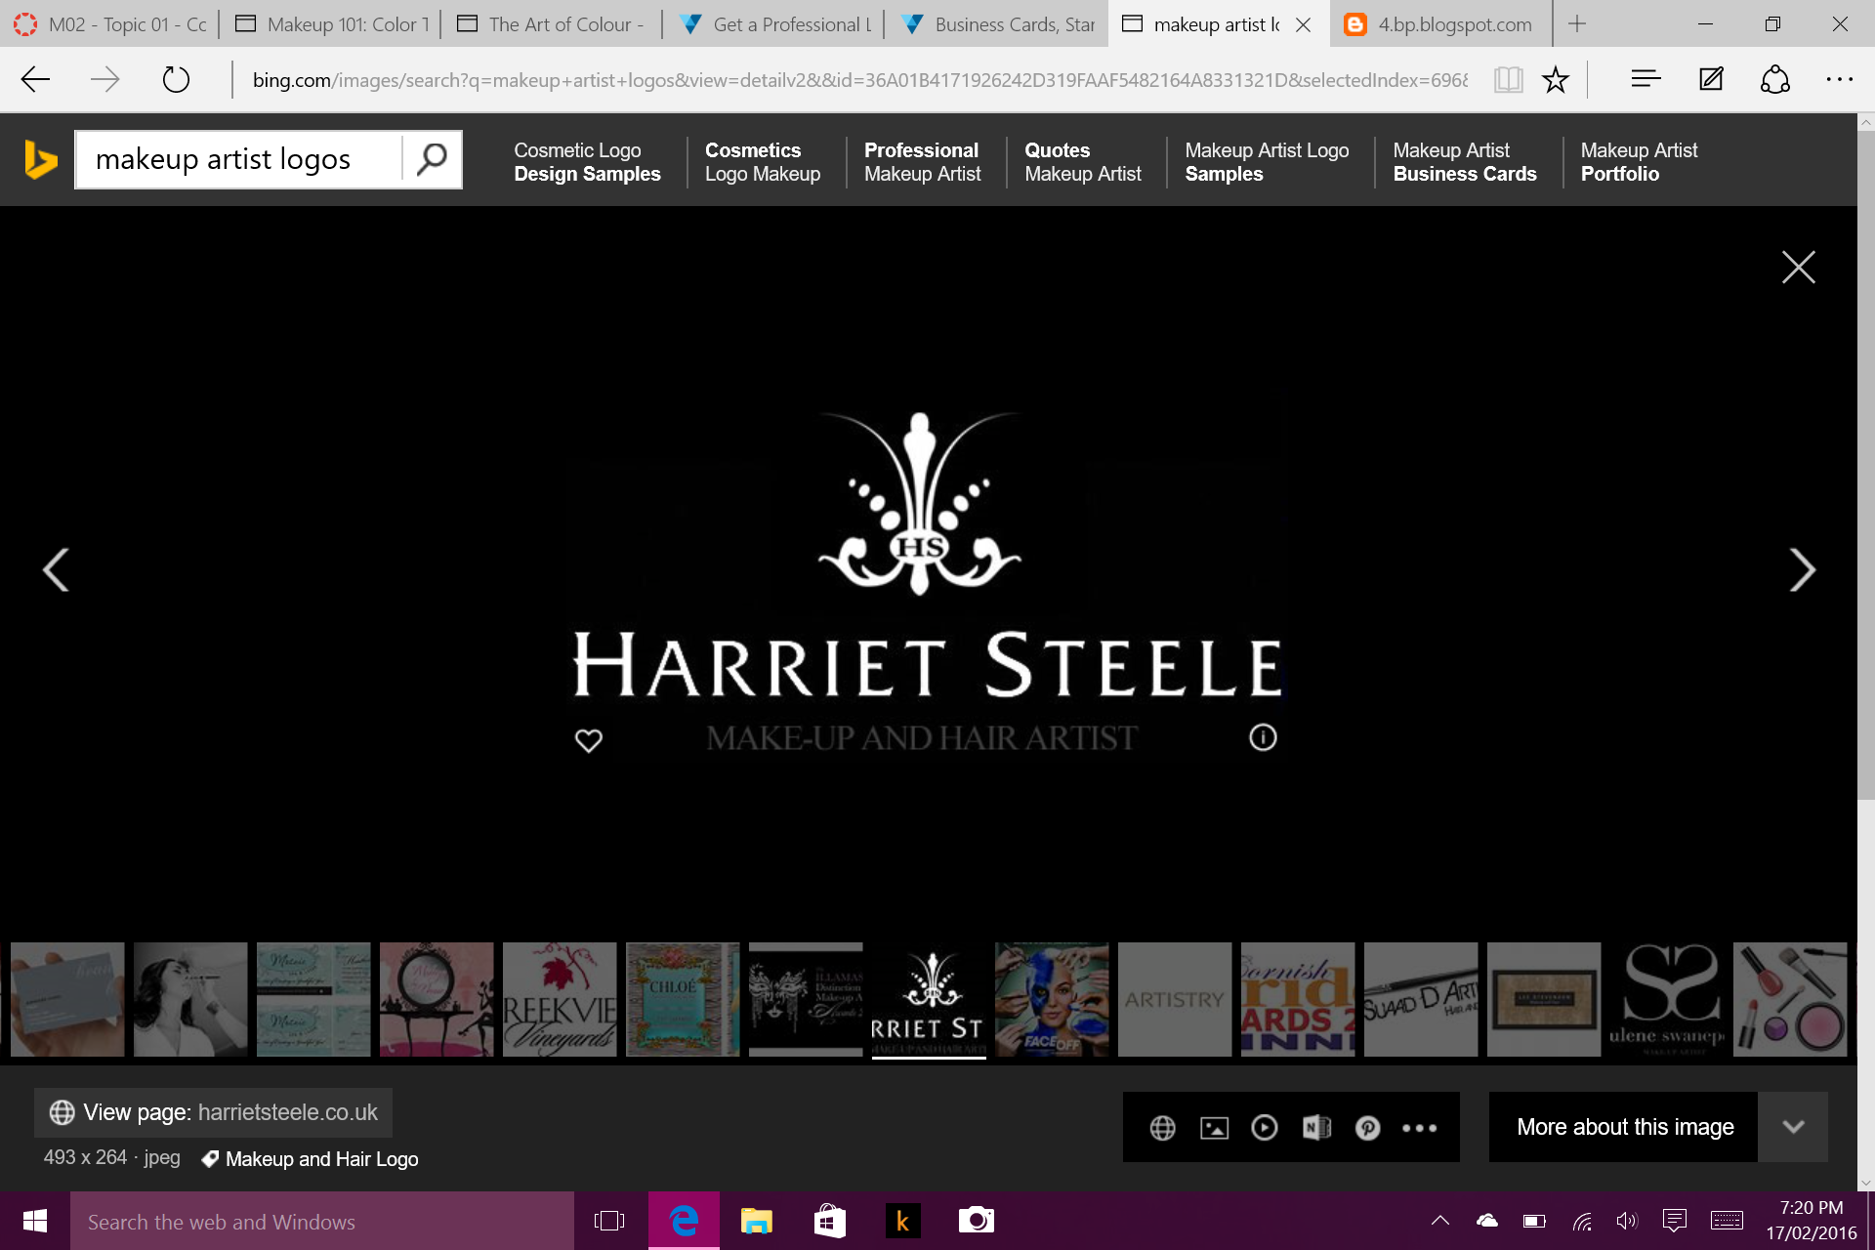Save image with the heart icon
This screenshot has width=1875, height=1250.
click(588, 740)
